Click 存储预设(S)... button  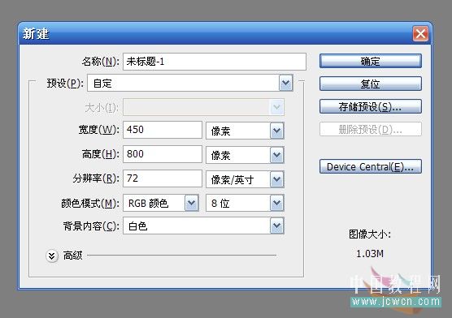click(371, 106)
